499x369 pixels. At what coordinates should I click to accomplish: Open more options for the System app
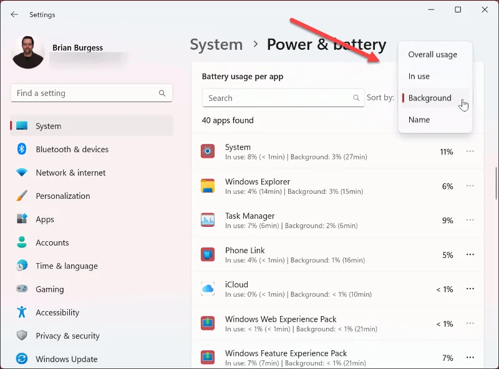[470, 151]
